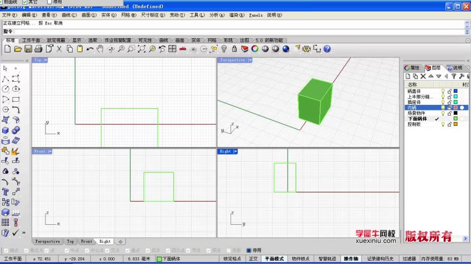Open the 文件(F) menu
Viewport: 471px width, 264px height.
(9, 15)
